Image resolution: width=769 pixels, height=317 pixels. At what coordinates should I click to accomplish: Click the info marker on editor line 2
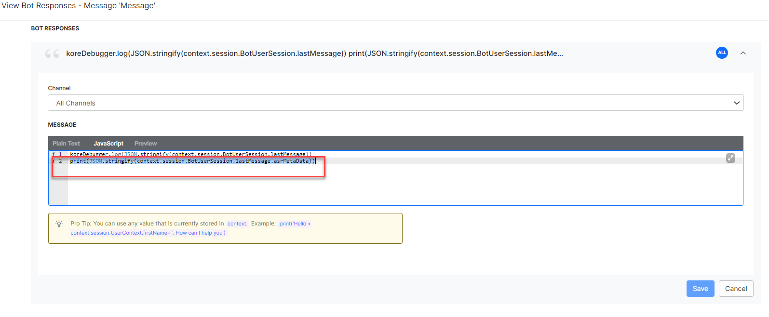(54, 161)
